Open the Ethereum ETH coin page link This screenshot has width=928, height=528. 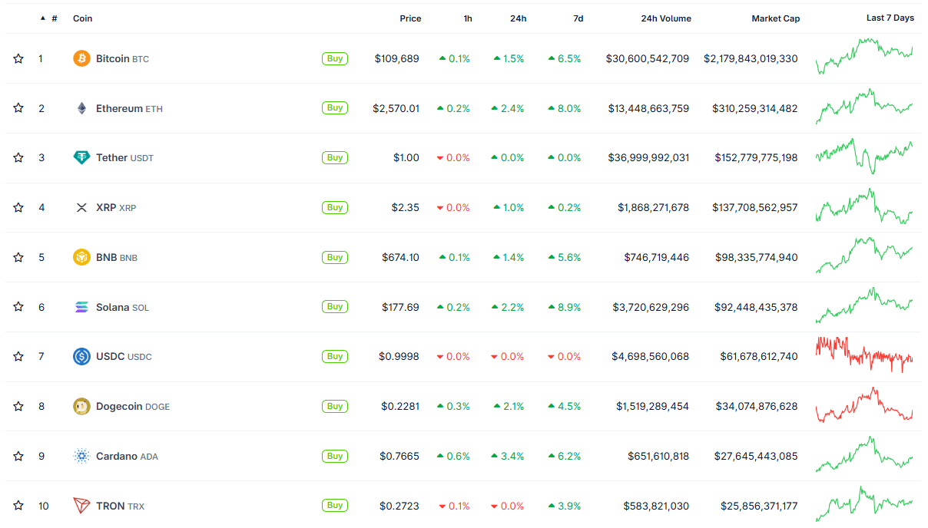(x=129, y=108)
